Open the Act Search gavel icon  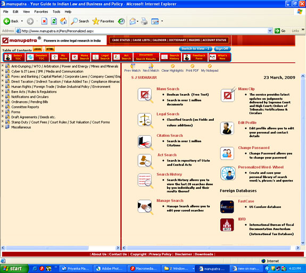[145, 161]
